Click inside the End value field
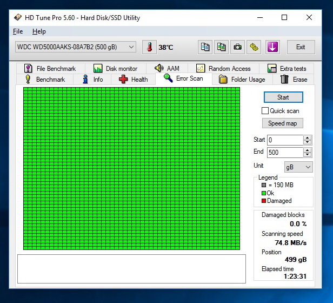This screenshot has width=333, height=303. 285,153
